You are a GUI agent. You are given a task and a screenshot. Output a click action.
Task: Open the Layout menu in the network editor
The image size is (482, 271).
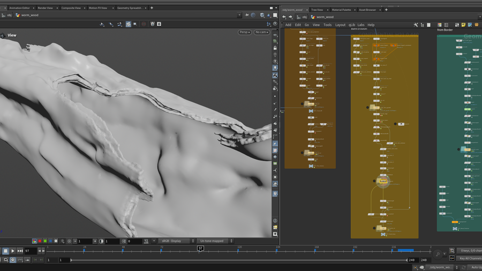340,25
